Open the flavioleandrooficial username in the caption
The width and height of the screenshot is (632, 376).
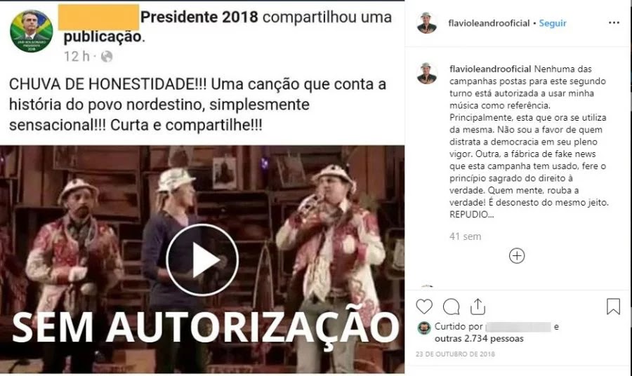click(490, 69)
